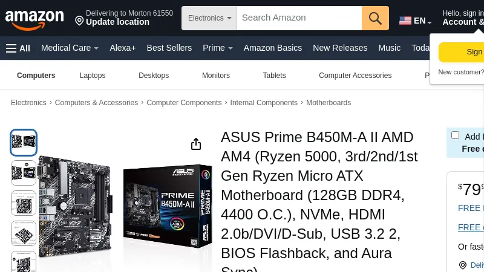This screenshot has width=484, height=272.
Task: Click into the Search Amazon field
Action: coord(299,18)
